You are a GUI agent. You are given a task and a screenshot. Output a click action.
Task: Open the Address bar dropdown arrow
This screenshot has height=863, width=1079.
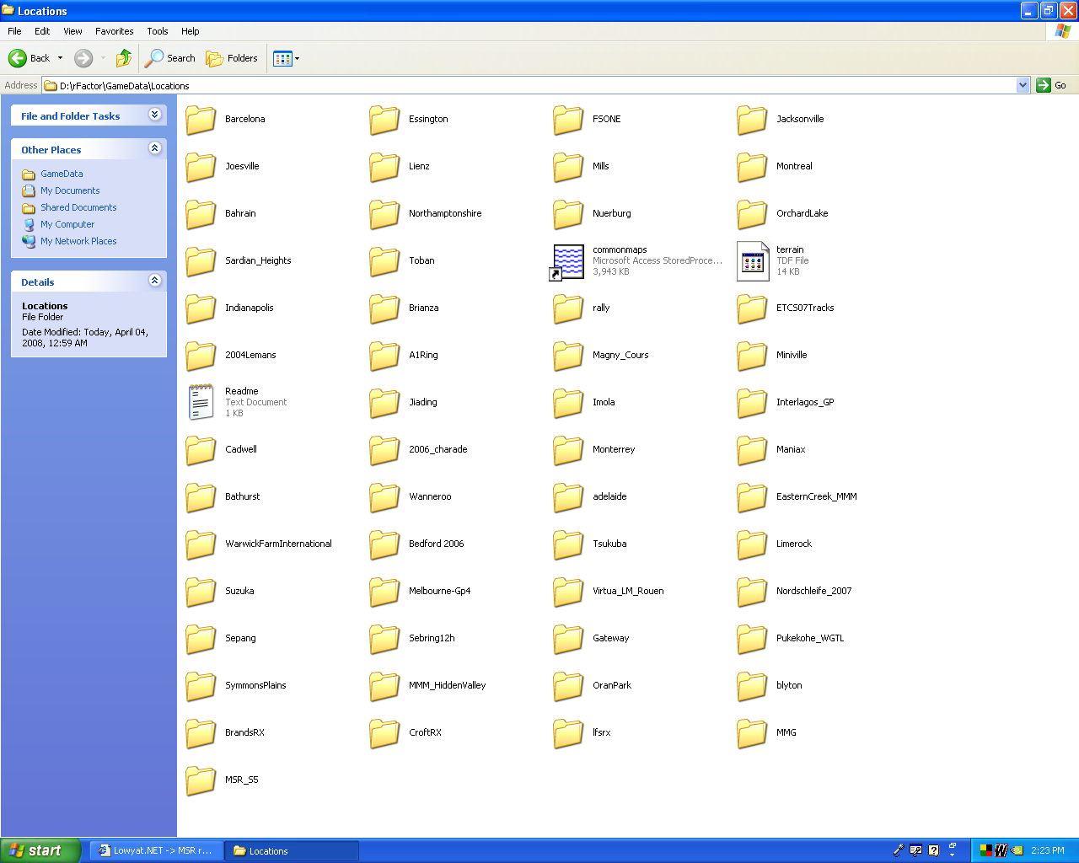click(1023, 85)
